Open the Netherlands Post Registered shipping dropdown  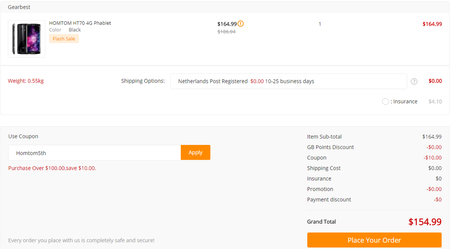point(288,81)
